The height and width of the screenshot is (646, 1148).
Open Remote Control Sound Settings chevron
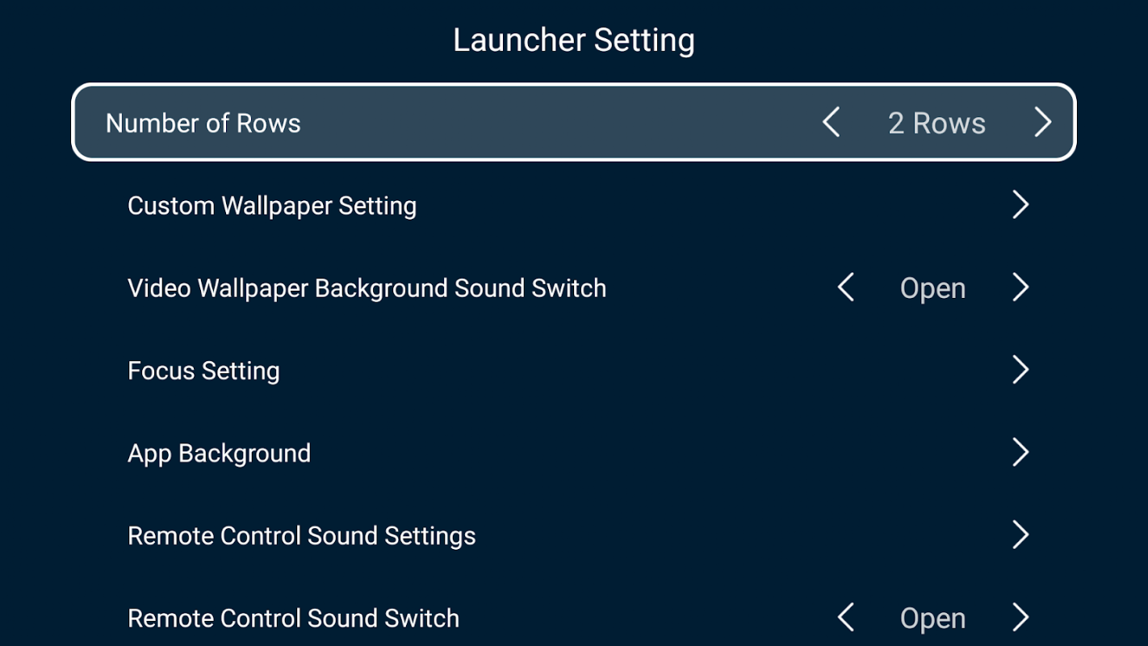click(1020, 535)
